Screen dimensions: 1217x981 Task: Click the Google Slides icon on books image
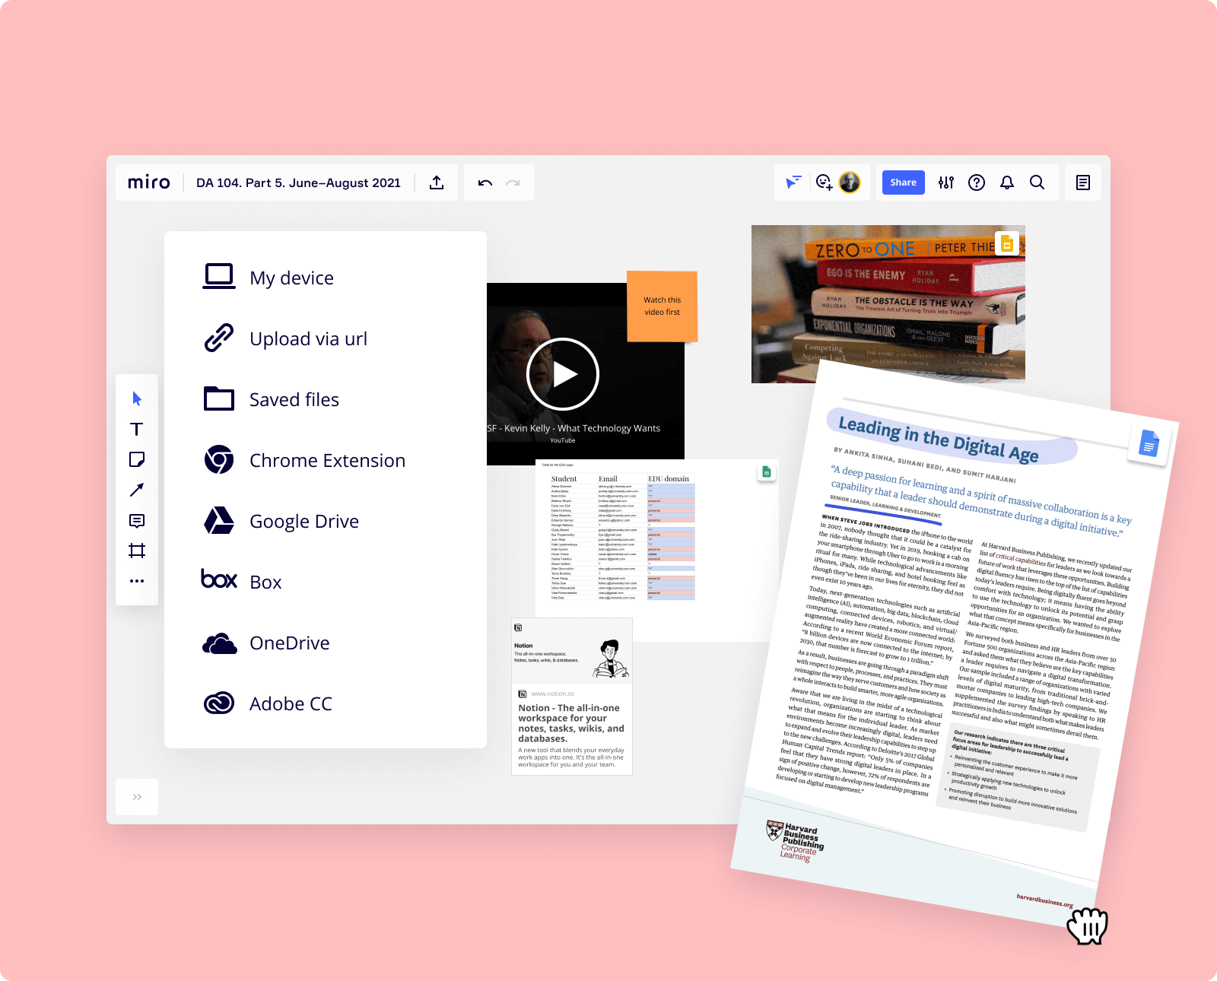(x=1007, y=243)
